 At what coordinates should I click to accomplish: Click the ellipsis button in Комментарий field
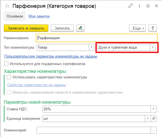[x=153, y=130]
